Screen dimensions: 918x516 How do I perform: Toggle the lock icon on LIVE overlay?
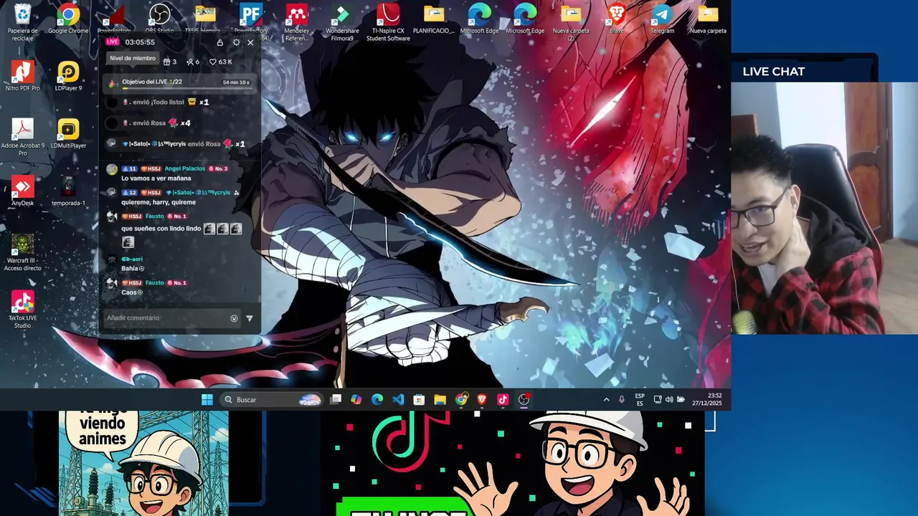click(x=220, y=42)
